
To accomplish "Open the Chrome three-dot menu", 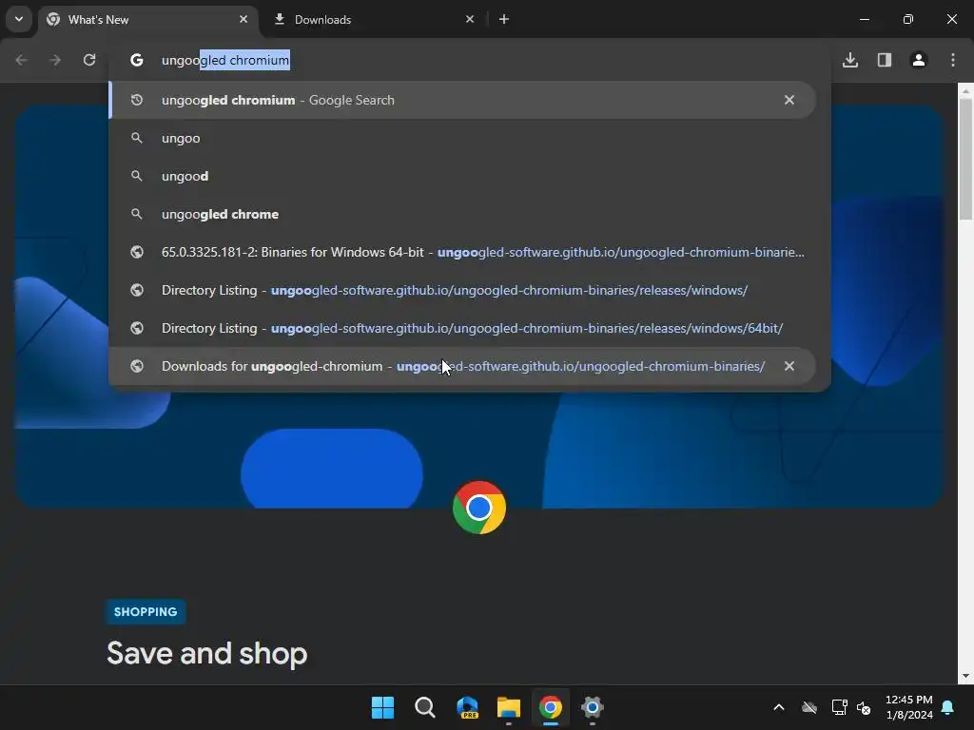I will [x=953, y=60].
